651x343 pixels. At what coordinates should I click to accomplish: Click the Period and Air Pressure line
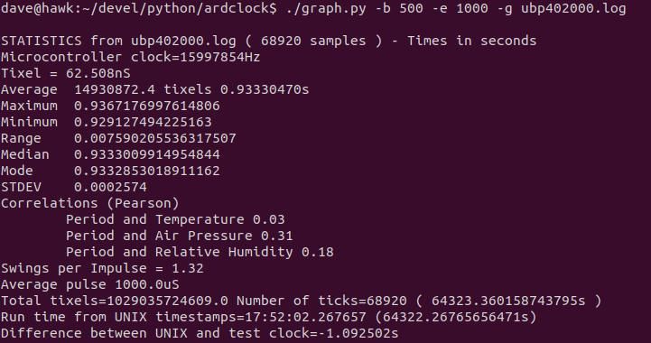click(x=180, y=236)
